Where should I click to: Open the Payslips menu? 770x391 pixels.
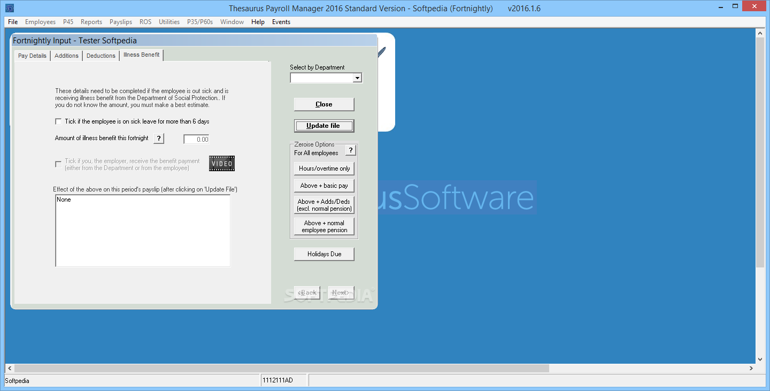(x=121, y=22)
